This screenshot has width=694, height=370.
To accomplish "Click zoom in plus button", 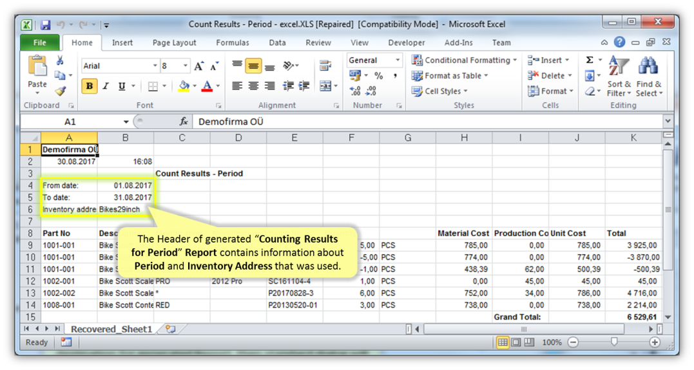I will 655,342.
